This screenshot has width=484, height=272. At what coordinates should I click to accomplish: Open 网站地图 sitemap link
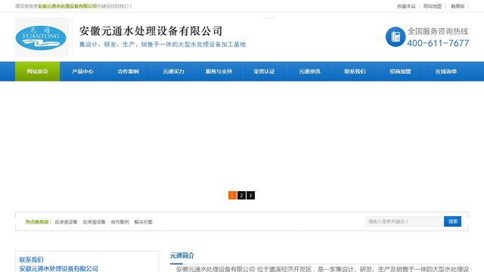pyautogui.click(x=432, y=6)
